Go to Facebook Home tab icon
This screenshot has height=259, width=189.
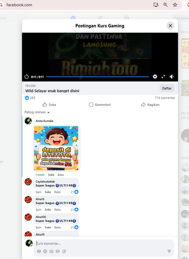pos(73,17)
